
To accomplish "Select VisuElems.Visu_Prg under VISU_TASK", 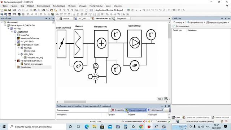I will (x=35, y=57).
